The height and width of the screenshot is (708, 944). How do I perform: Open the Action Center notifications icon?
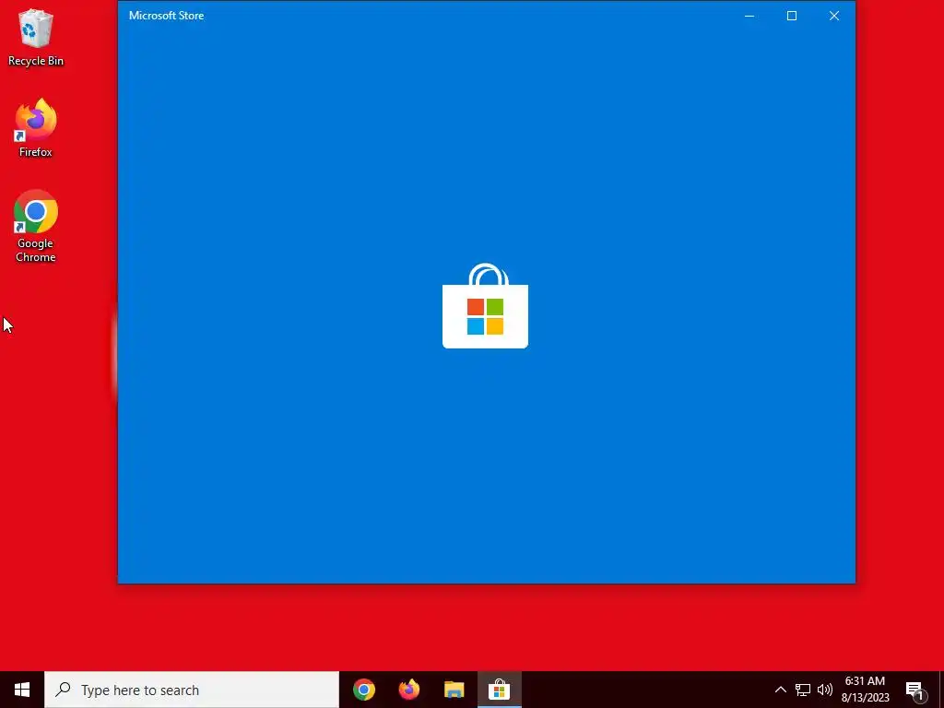914,690
